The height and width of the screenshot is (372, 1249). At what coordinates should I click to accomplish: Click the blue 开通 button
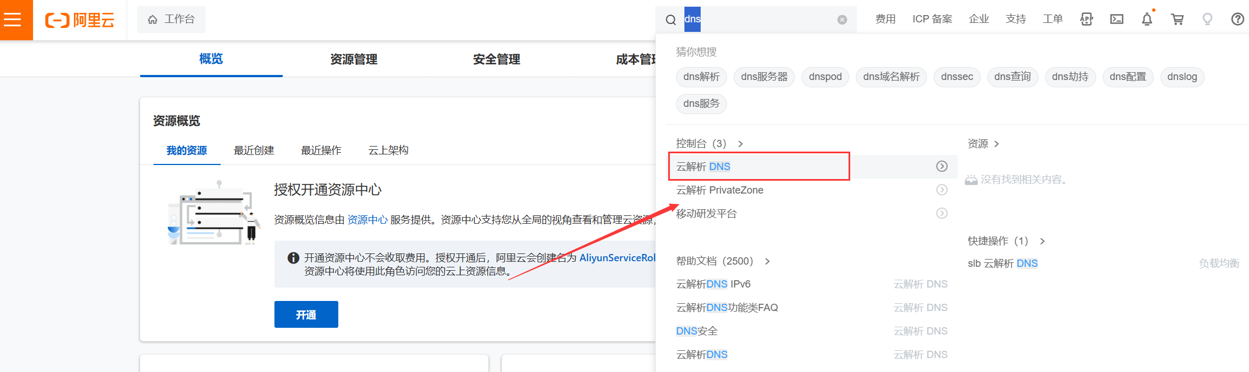(306, 315)
